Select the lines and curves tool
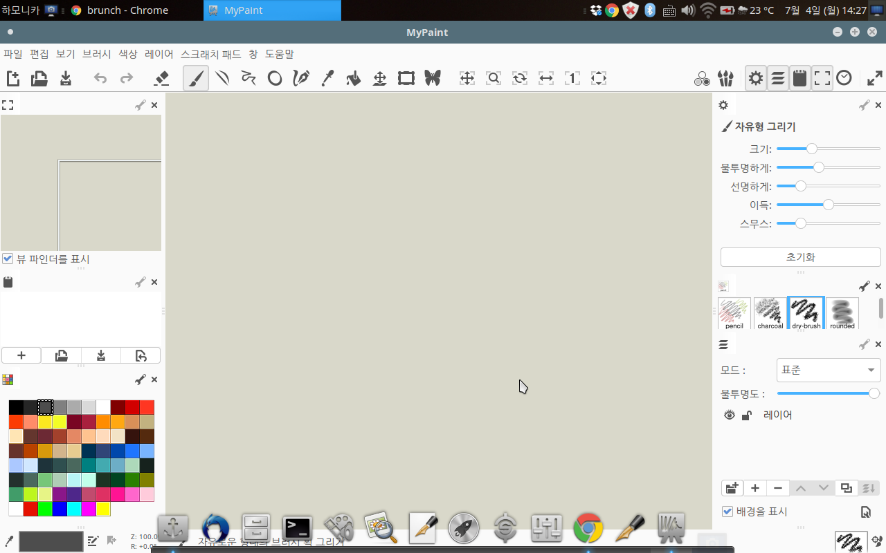886x553 pixels. tap(222, 78)
